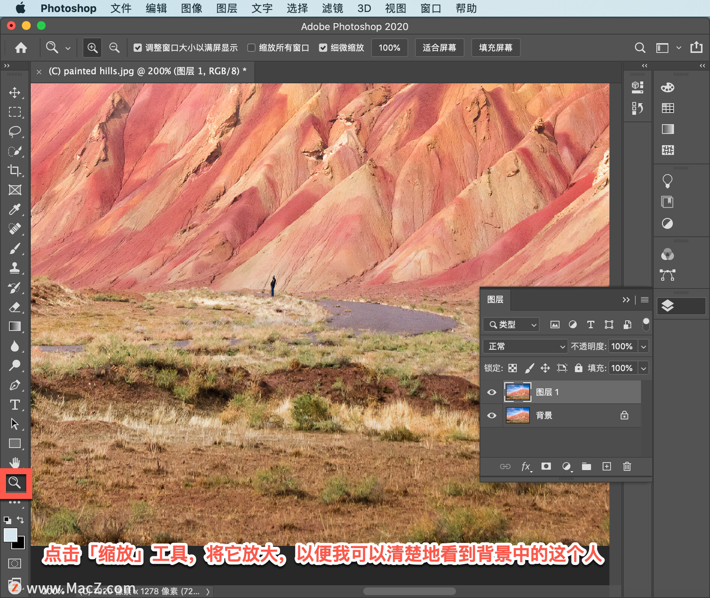Select the Hand tool

click(x=15, y=462)
